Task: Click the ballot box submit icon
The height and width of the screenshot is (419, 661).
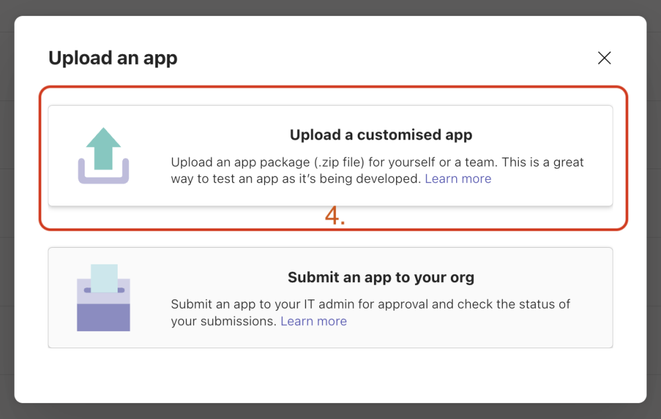Action: (103, 297)
